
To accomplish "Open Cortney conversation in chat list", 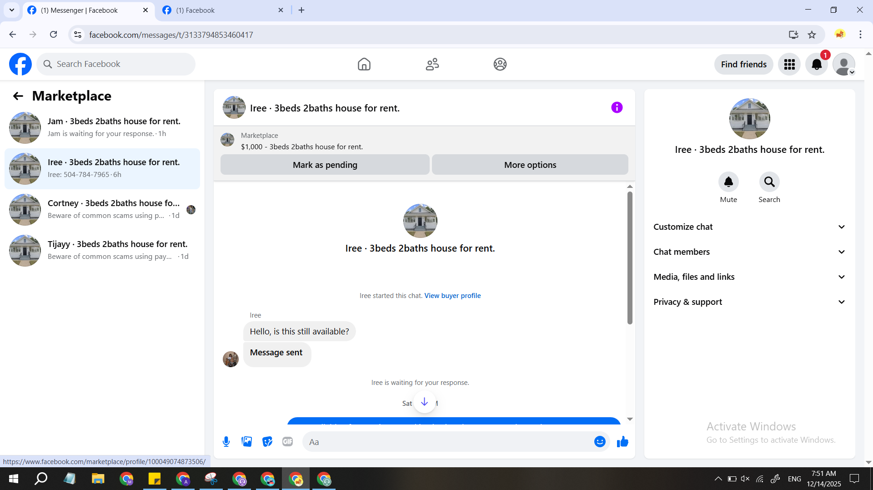I will (102, 210).
